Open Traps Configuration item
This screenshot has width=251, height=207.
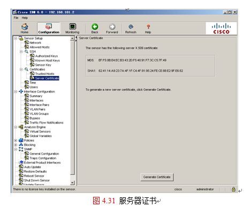(x=43, y=158)
